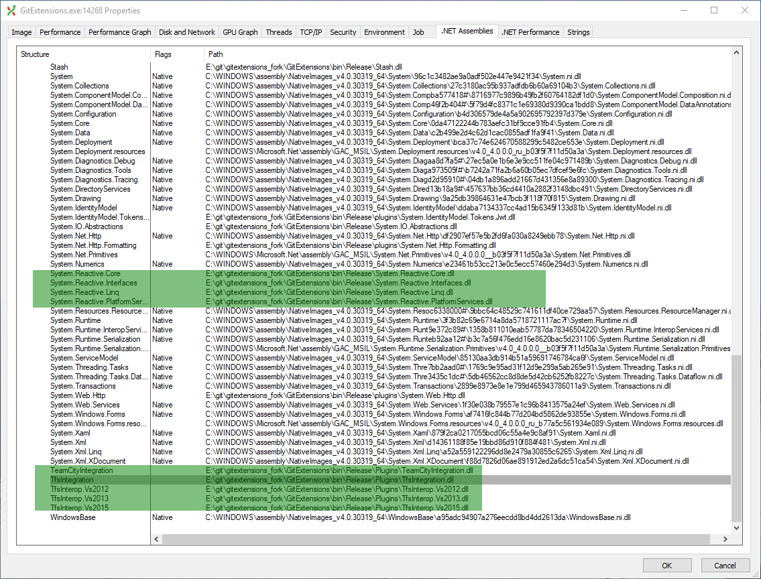Screen dimensions: 761x579
Task: Dismiss the dialog with Cancel
Action: click(725, 565)
